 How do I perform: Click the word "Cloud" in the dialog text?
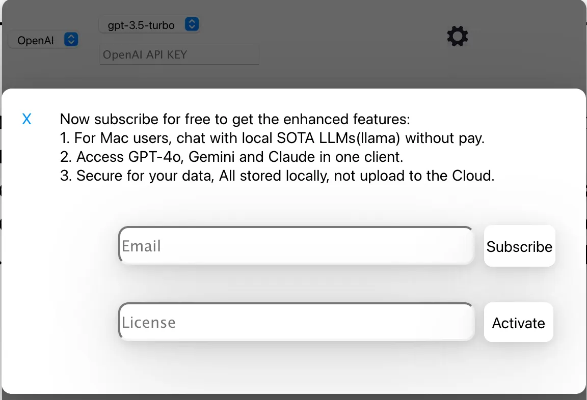coord(472,176)
